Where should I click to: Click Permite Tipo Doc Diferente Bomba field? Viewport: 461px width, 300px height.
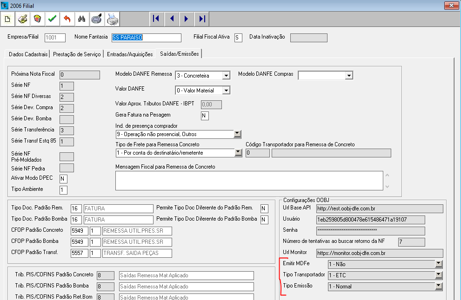[x=264, y=220]
